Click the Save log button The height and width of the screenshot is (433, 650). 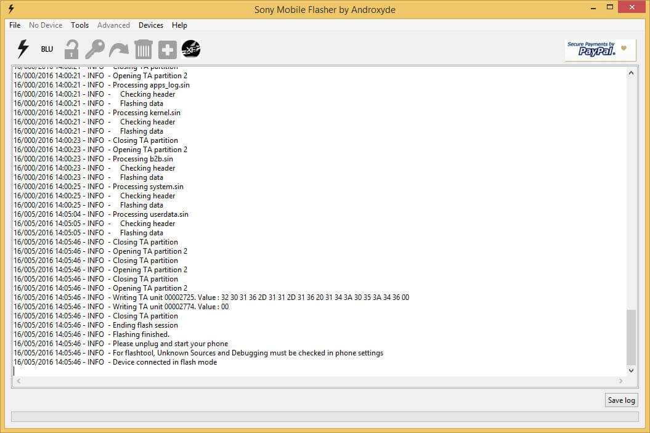(621, 400)
